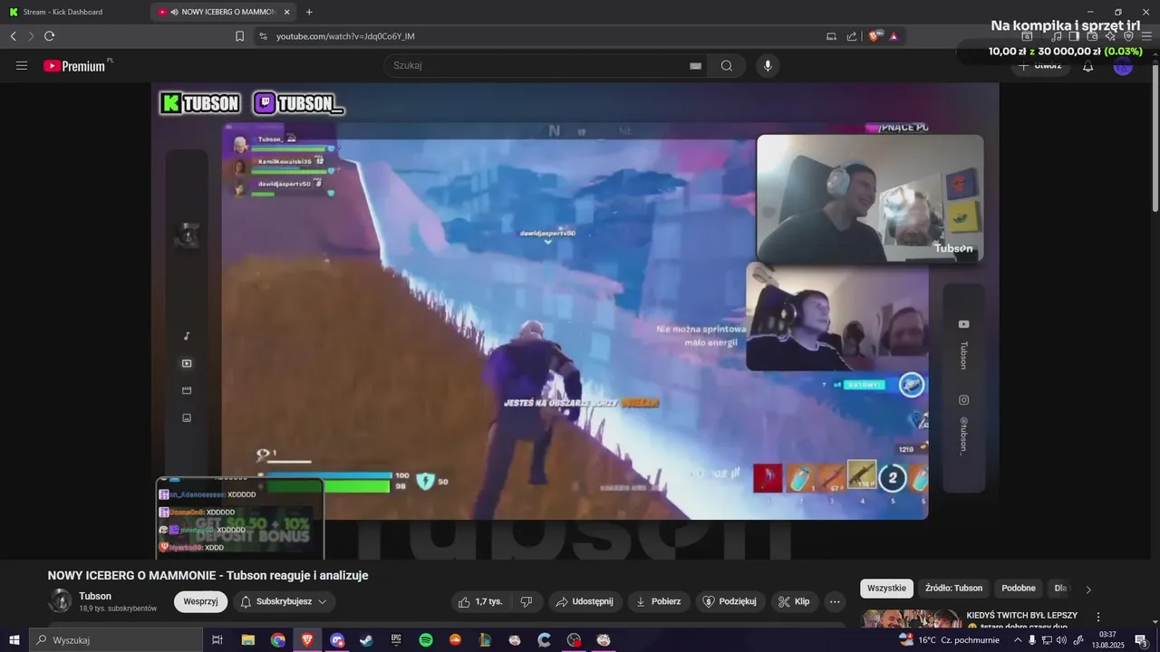Open a new tab with the plus button

tap(309, 12)
